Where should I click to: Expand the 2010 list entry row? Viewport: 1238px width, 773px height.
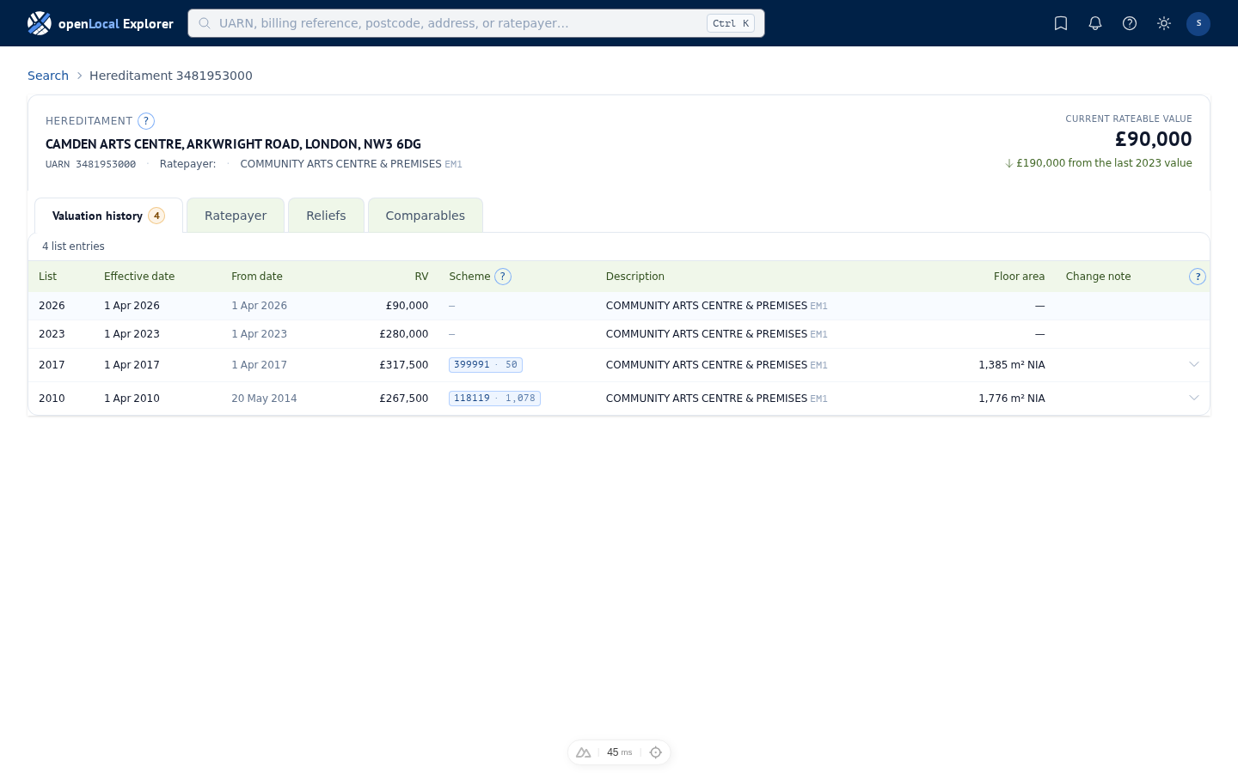(x=1194, y=399)
